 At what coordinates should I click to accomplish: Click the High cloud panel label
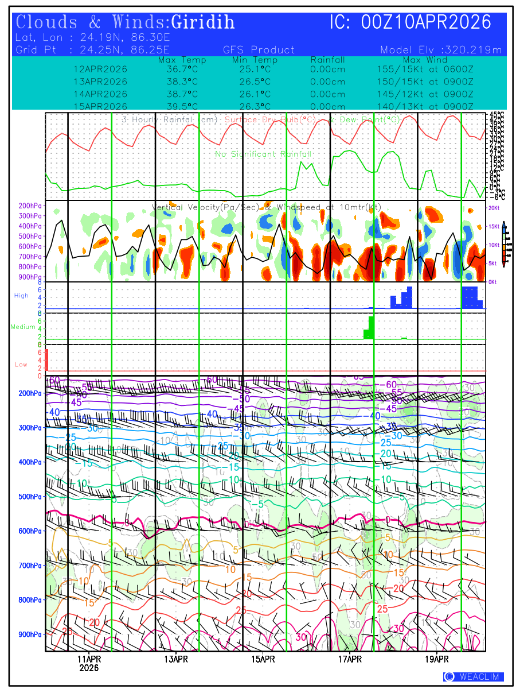tap(21, 296)
